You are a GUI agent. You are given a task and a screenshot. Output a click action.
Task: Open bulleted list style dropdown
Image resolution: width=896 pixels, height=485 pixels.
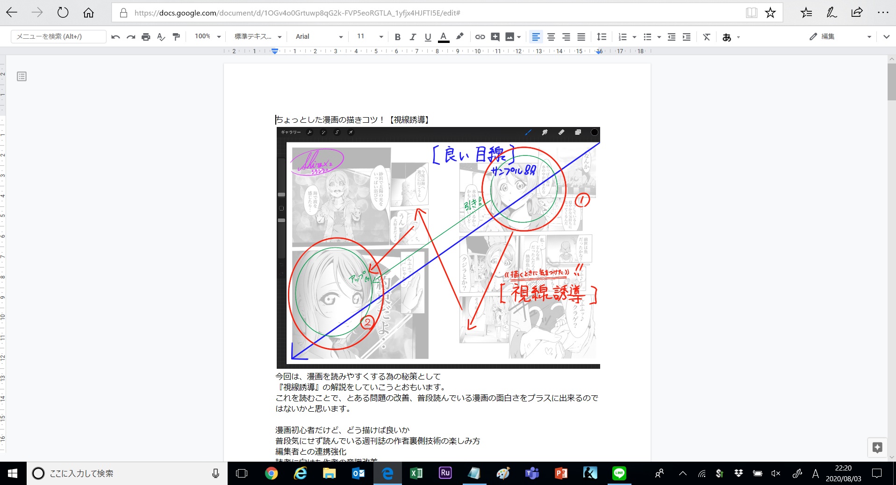pyautogui.click(x=659, y=37)
